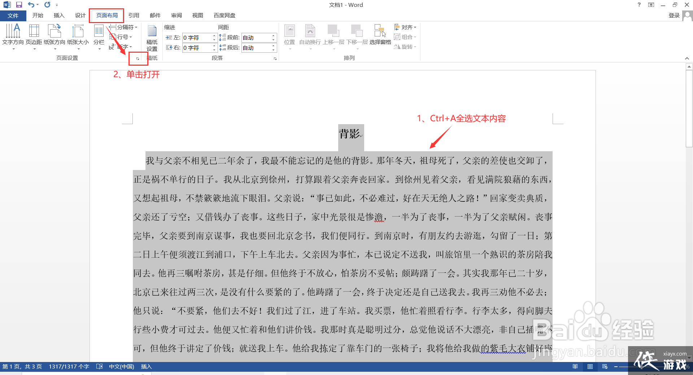Click the page count 第1页，共3页

pos(22,367)
